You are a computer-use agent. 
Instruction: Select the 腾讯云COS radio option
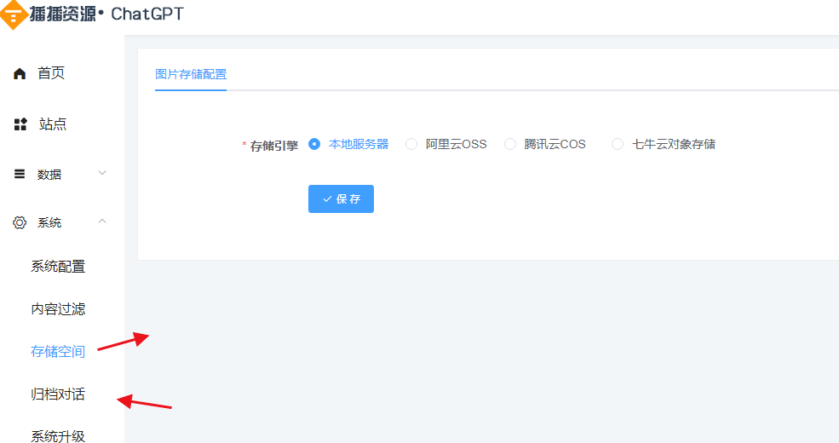(x=510, y=144)
